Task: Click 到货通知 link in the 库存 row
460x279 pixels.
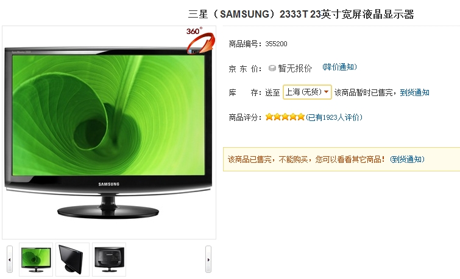Action: click(414, 92)
